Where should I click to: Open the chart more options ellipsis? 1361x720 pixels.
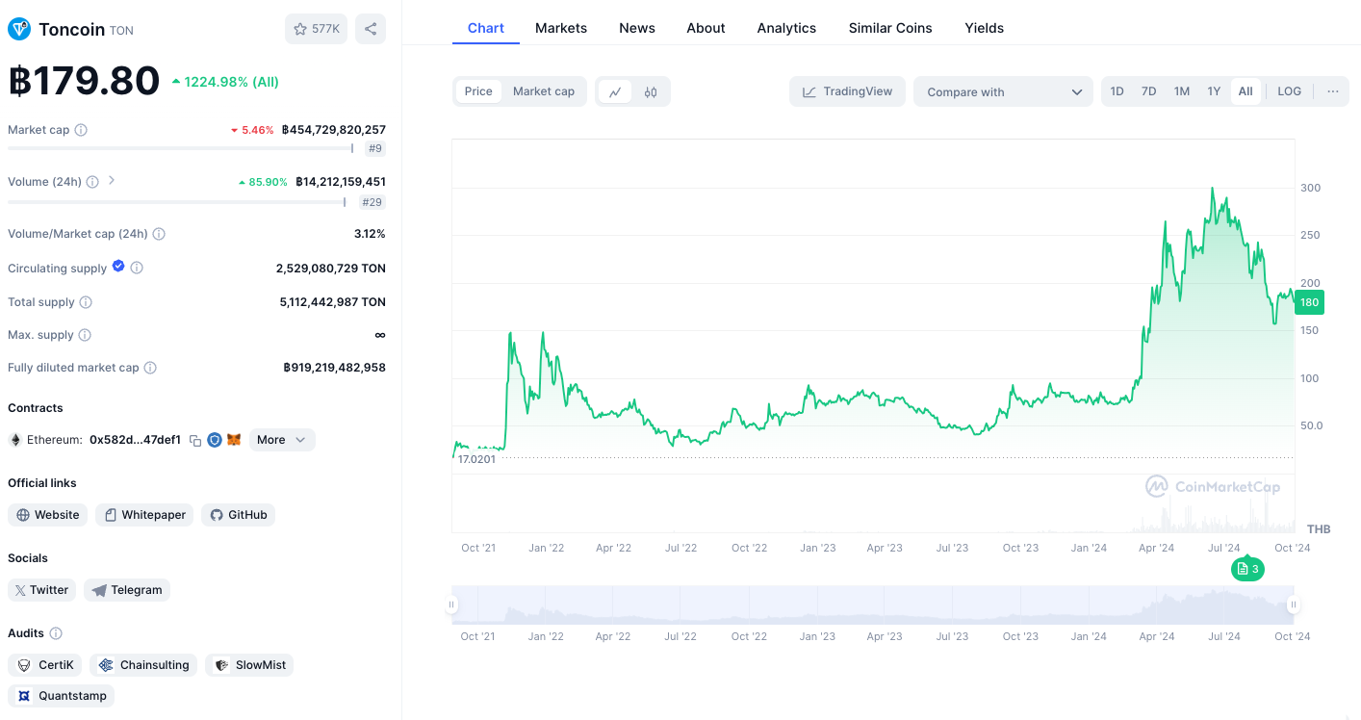pos(1333,91)
